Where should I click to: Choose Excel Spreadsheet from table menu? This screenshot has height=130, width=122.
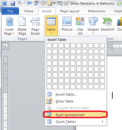click(76, 115)
